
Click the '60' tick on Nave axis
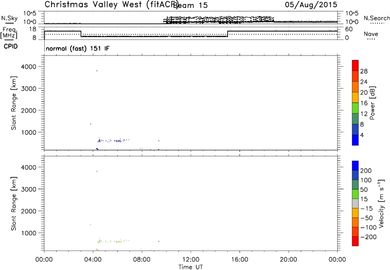(x=349, y=29)
